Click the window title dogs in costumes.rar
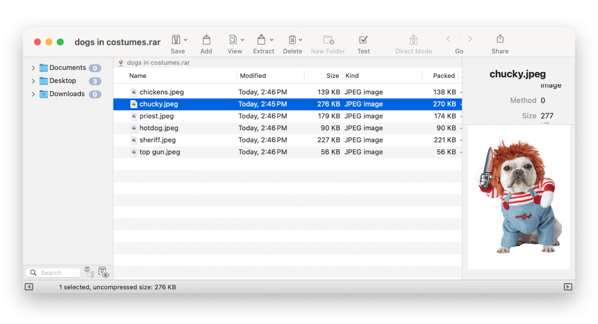 click(117, 42)
